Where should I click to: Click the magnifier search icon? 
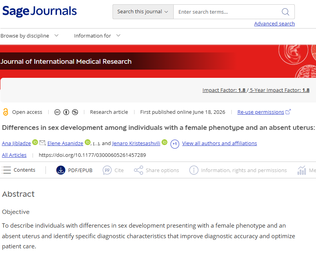(285, 12)
